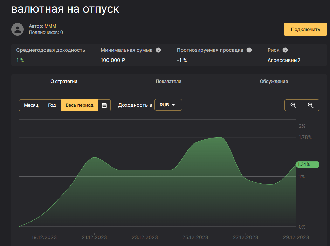Image resolution: width=330 pixels, height=246 pixels.
Task: Open the info icon next to Прогнозируемая просадка
Action: click(x=249, y=50)
